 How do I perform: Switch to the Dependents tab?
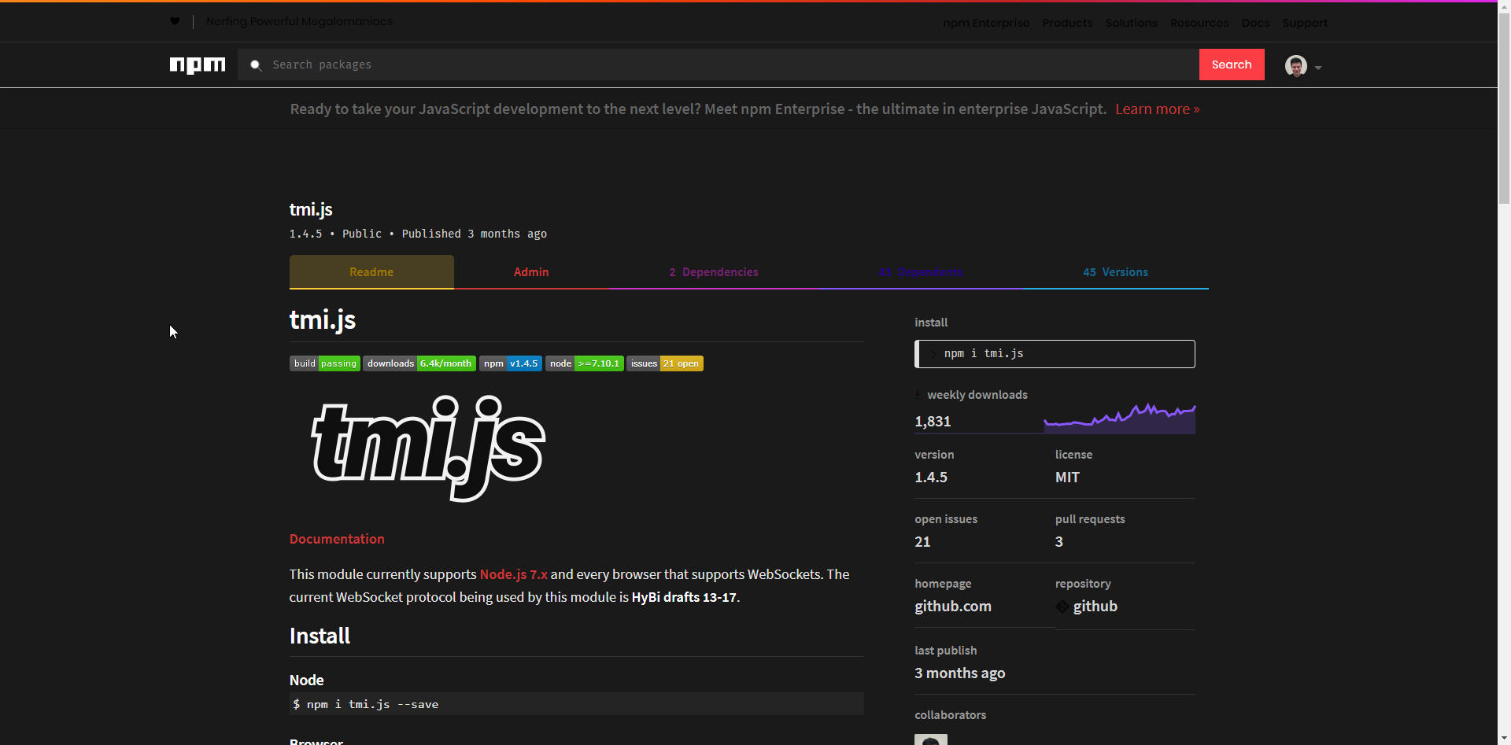pyautogui.click(x=921, y=272)
